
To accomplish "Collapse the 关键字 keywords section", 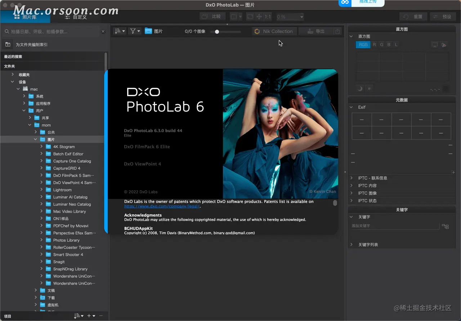I will pyautogui.click(x=352, y=217).
